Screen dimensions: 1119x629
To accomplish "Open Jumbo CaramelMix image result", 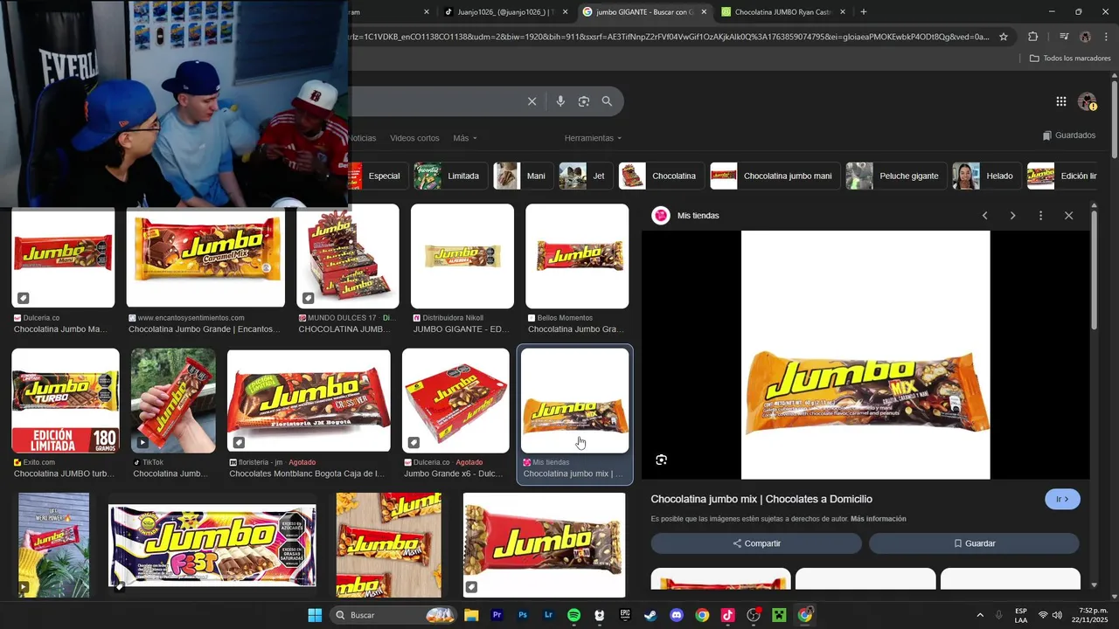I will coord(205,256).
